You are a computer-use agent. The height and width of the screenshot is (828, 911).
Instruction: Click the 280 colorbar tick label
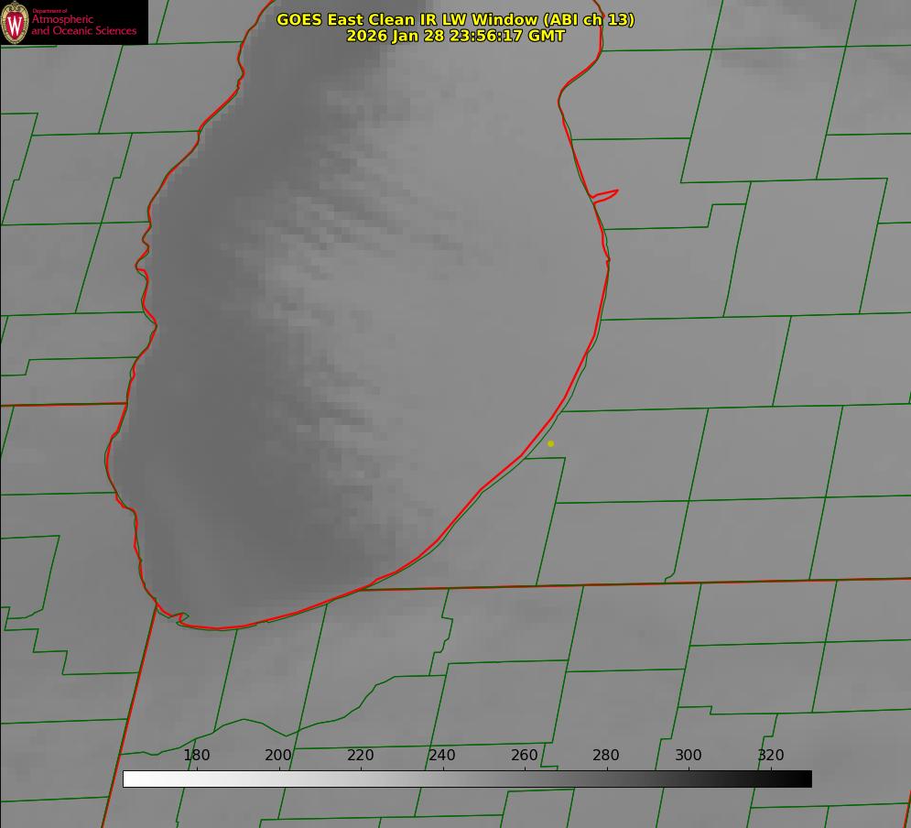606,756
